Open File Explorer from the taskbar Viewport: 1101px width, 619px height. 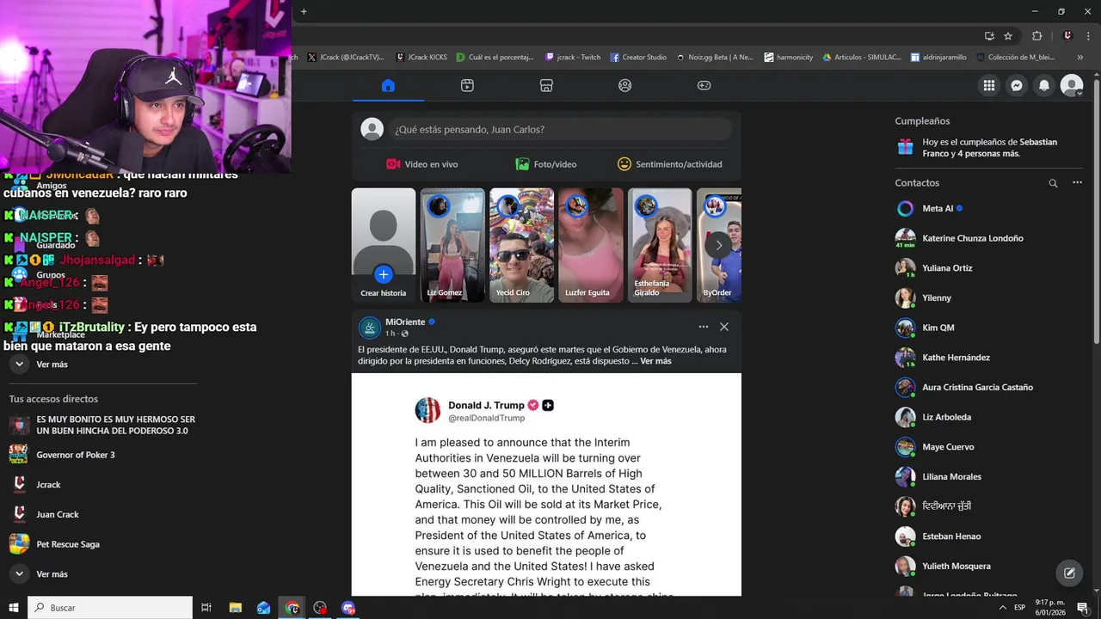coord(235,608)
